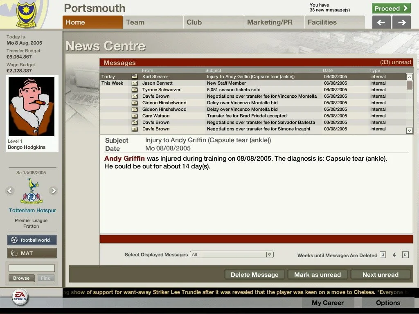Click the EA Sports logo
This screenshot has width=419, height=314.
click(x=19, y=297)
